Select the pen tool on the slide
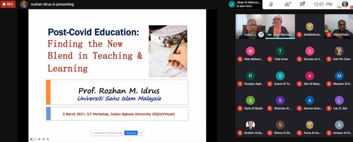Screen dimensions: 353x142 [31, 139]
